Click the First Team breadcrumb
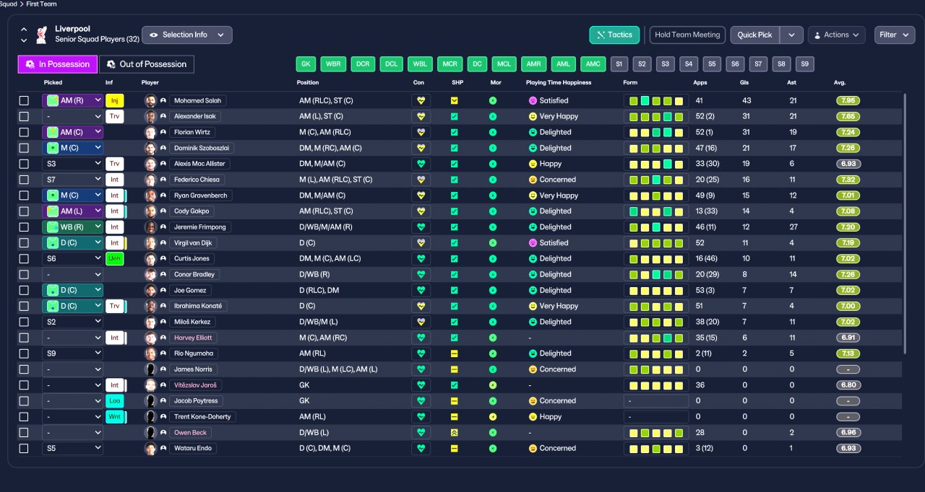Screen dimensions: 925x492 pos(41,4)
